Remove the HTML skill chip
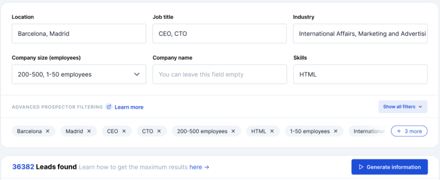Screen dimensions: 440x180 click(x=272, y=131)
